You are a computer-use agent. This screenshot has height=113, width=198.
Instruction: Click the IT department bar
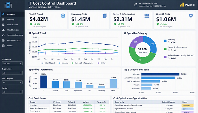pyautogui.click(x=44, y=82)
